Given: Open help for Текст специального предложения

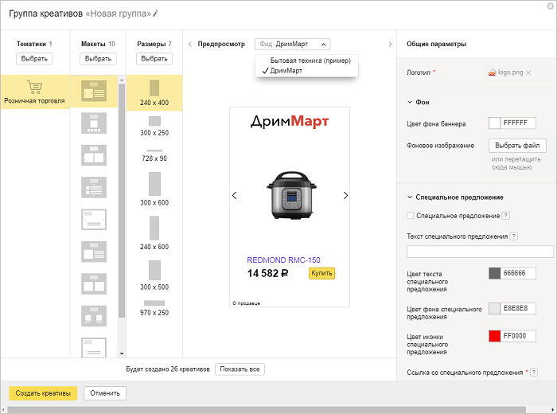Looking at the screenshot, I should pyautogui.click(x=514, y=236).
